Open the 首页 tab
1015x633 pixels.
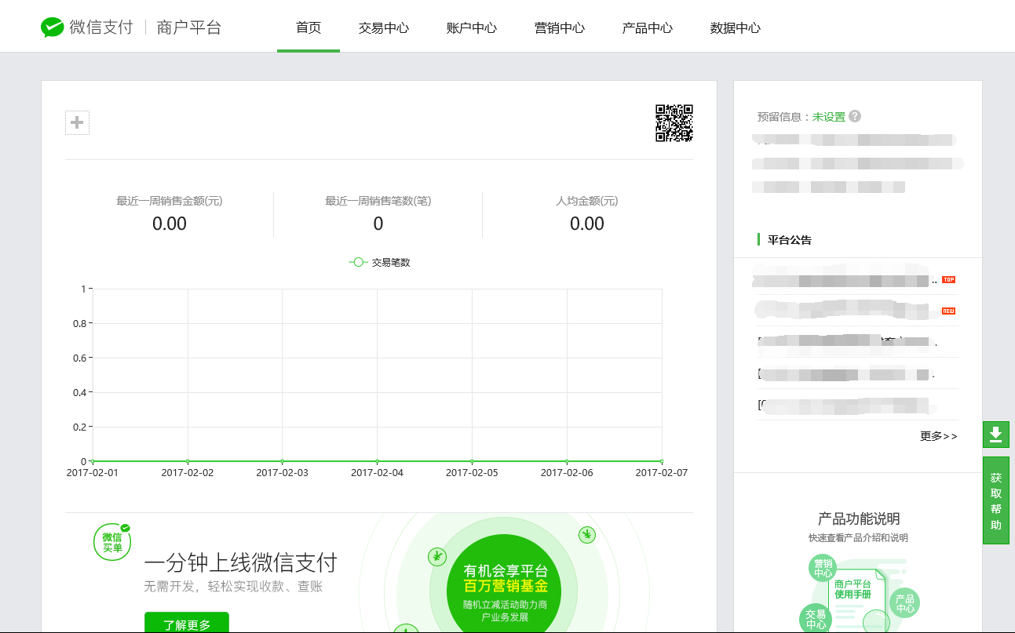[x=309, y=27]
